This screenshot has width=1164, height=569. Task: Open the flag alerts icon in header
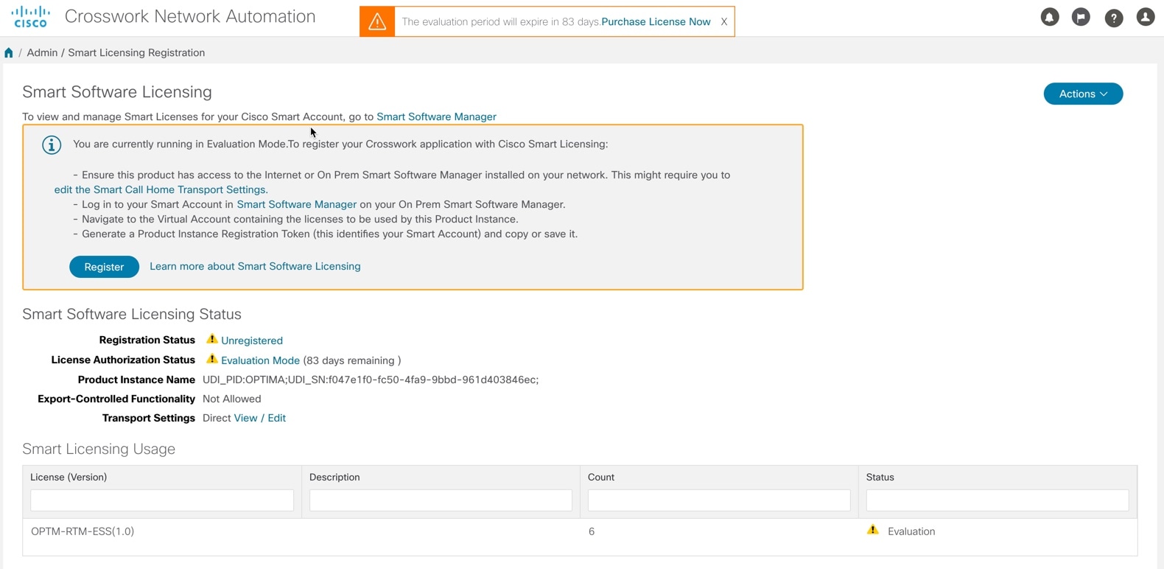coord(1081,17)
